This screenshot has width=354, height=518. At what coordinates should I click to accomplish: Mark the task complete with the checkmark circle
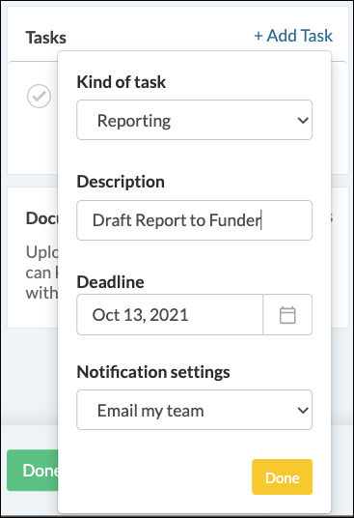click(x=39, y=96)
